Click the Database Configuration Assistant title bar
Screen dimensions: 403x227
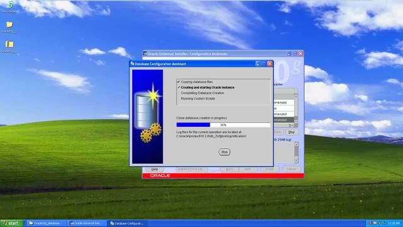point(201,64)
